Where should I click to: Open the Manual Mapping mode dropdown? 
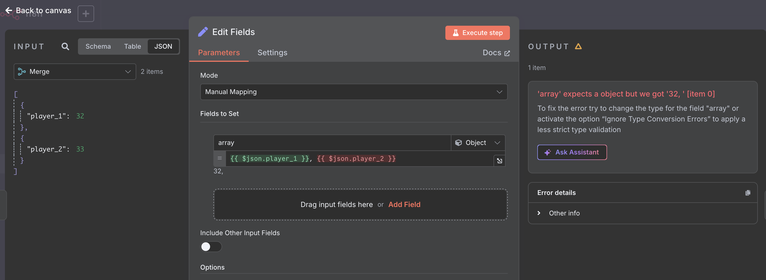tap(353, 92)
